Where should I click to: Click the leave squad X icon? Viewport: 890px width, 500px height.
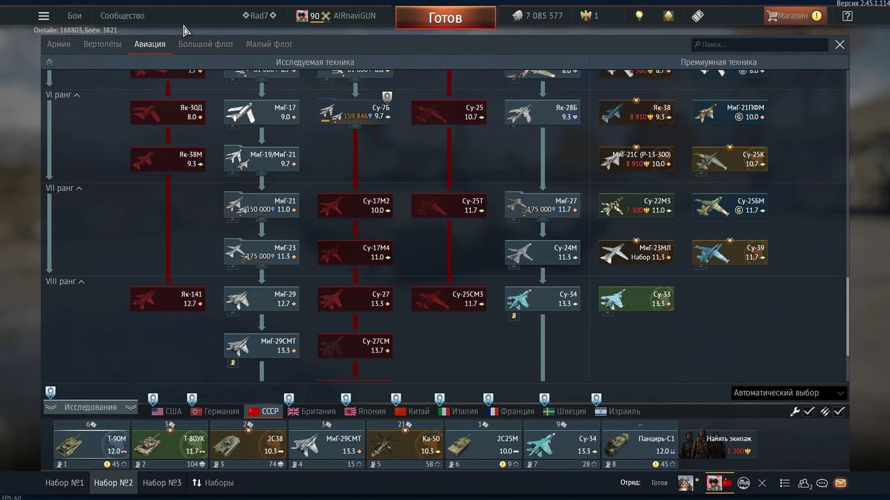762,483
